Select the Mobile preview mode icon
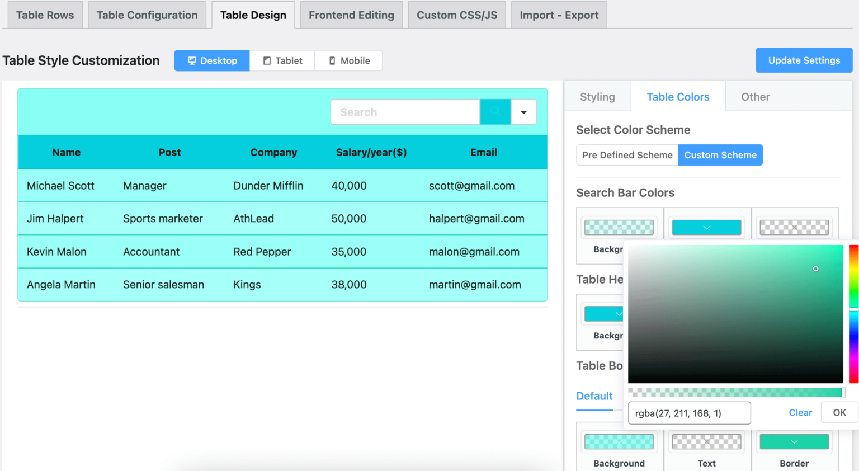Screen dimensions: 859x471 tap(348, 60)
